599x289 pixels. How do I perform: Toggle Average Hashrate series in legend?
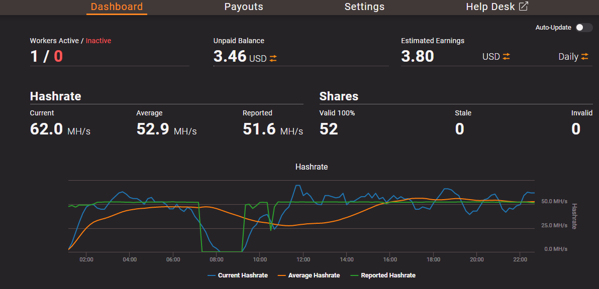(309, 275)
